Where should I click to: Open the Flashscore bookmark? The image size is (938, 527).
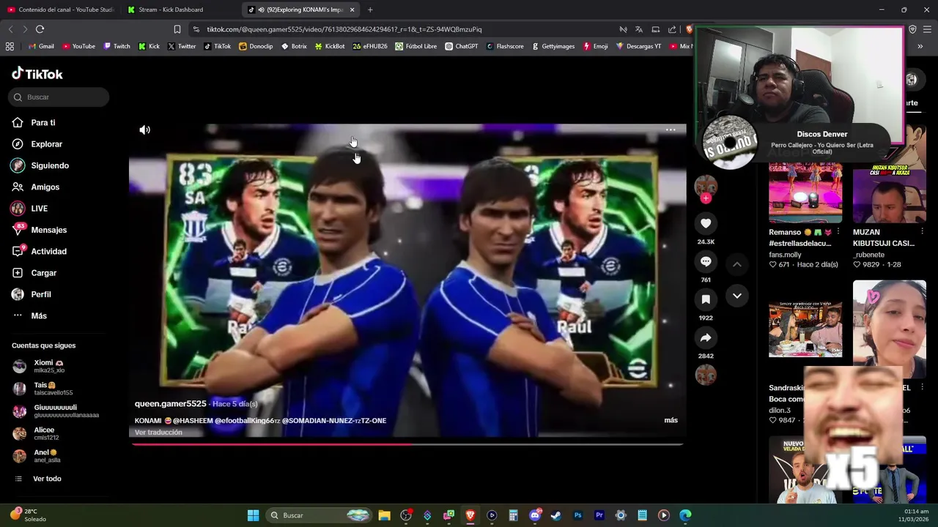click(x=504, y=46)
